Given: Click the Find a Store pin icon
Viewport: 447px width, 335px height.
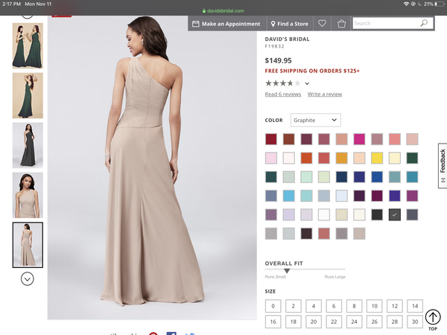Looking at the screenshot, I should [273, 24].
